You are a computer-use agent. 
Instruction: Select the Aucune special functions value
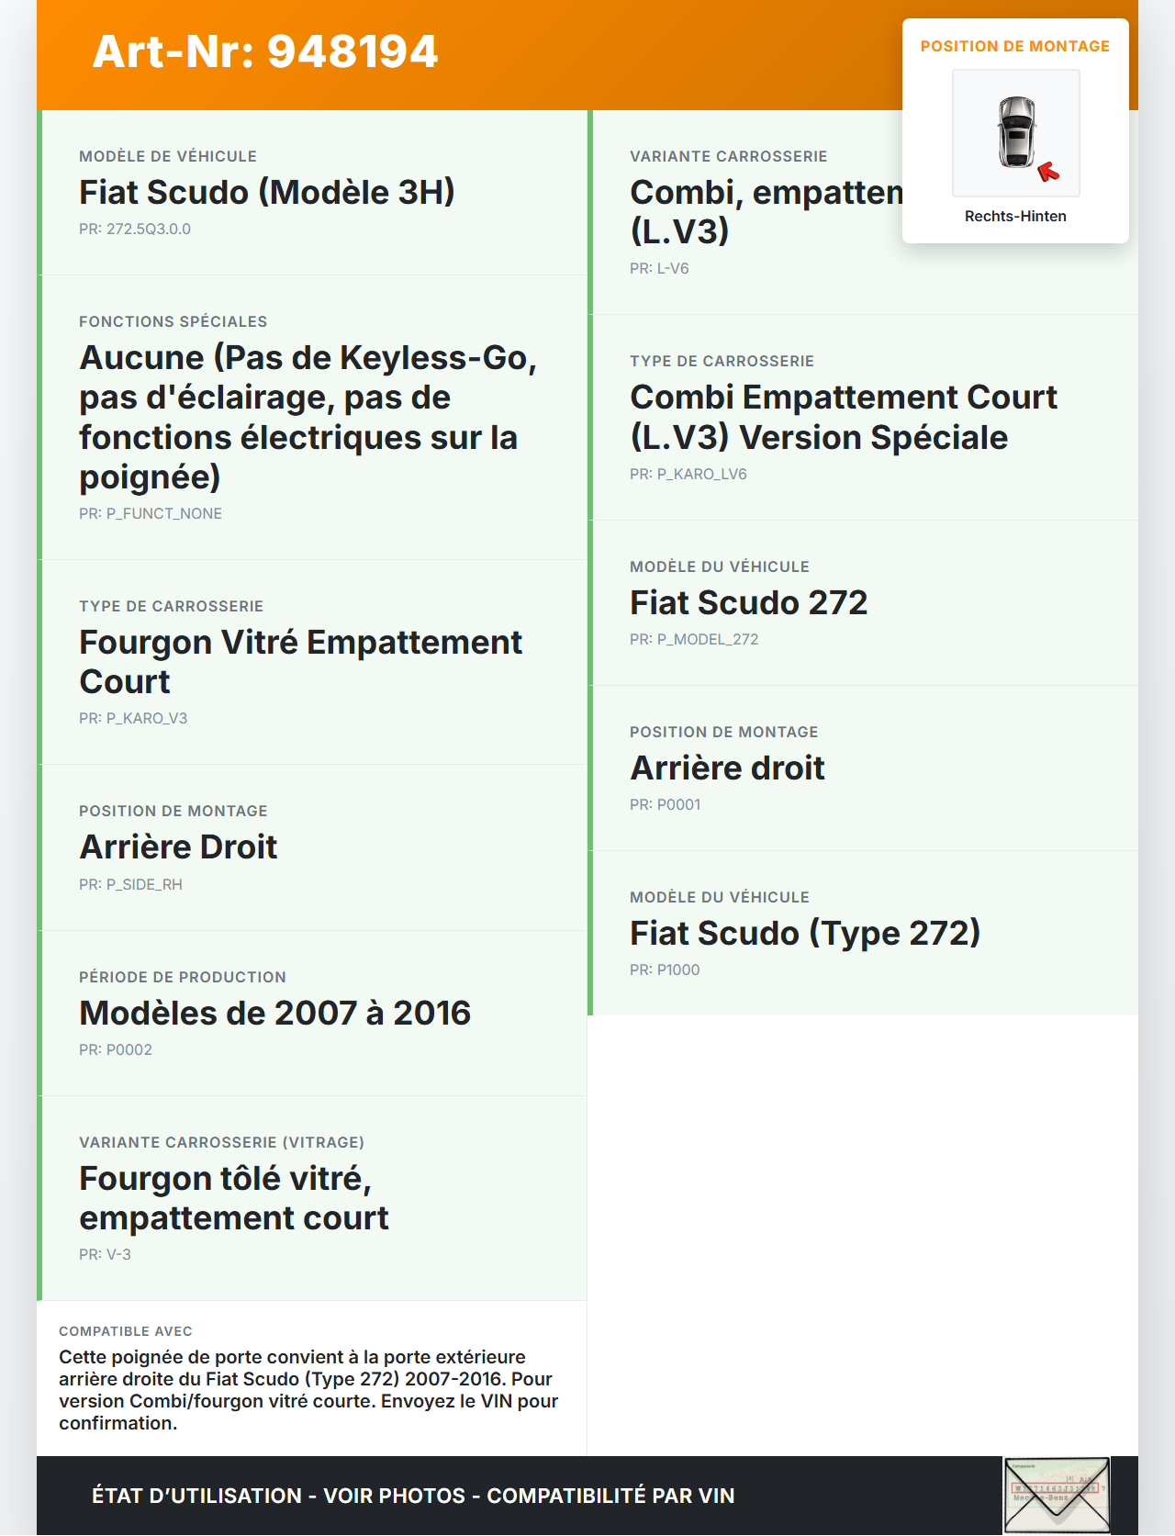click(x=308, y=417)
